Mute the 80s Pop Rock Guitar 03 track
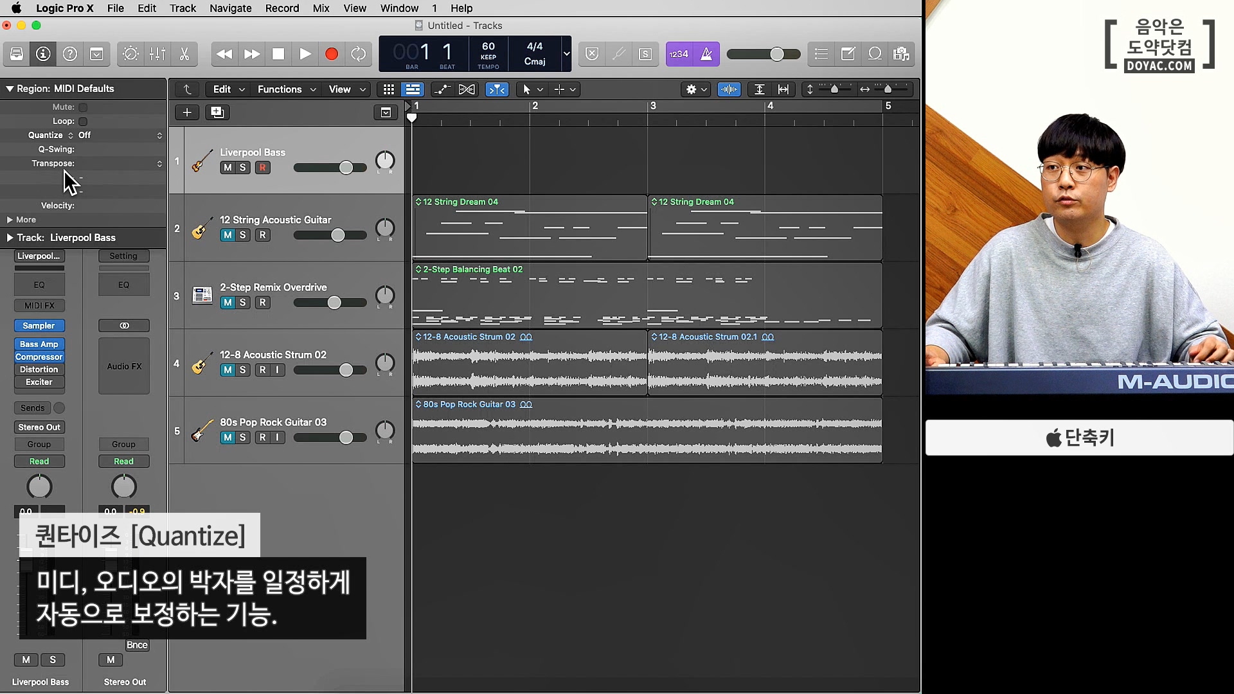Screen dimensions: 1234x694 (x=227, y=438)
